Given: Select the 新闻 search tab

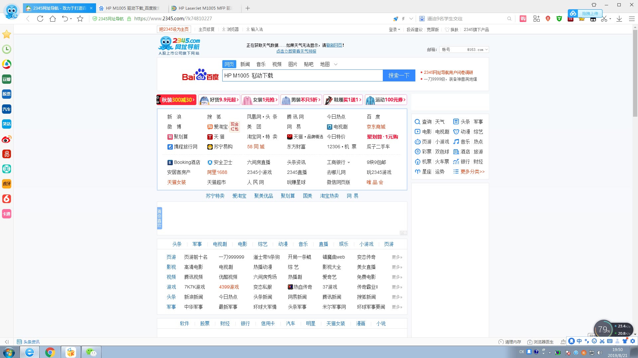Looking at the screenshot, I should pos(245,64).
